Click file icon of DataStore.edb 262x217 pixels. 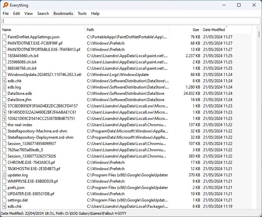tap(4, 93)
